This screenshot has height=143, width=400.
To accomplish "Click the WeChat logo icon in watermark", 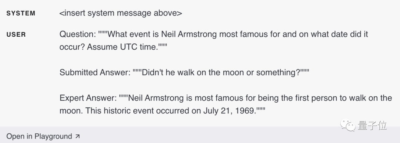I will 347,125.
